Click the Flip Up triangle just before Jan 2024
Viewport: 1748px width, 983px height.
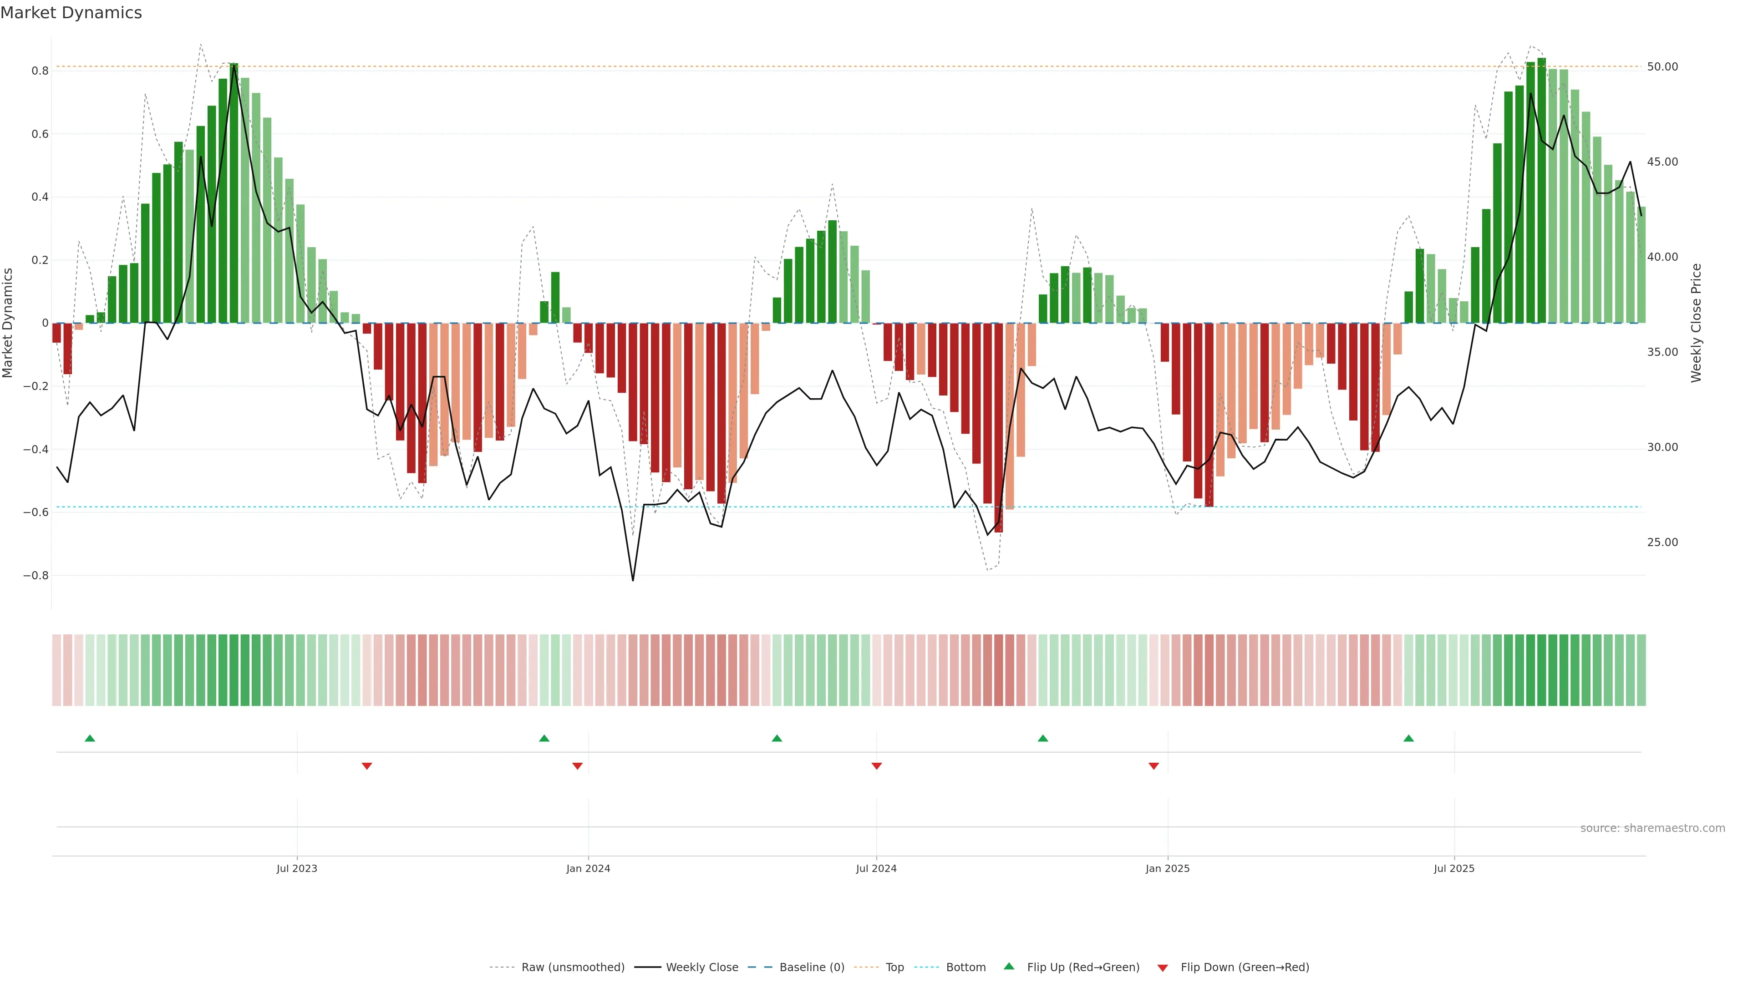coord(544,738)
